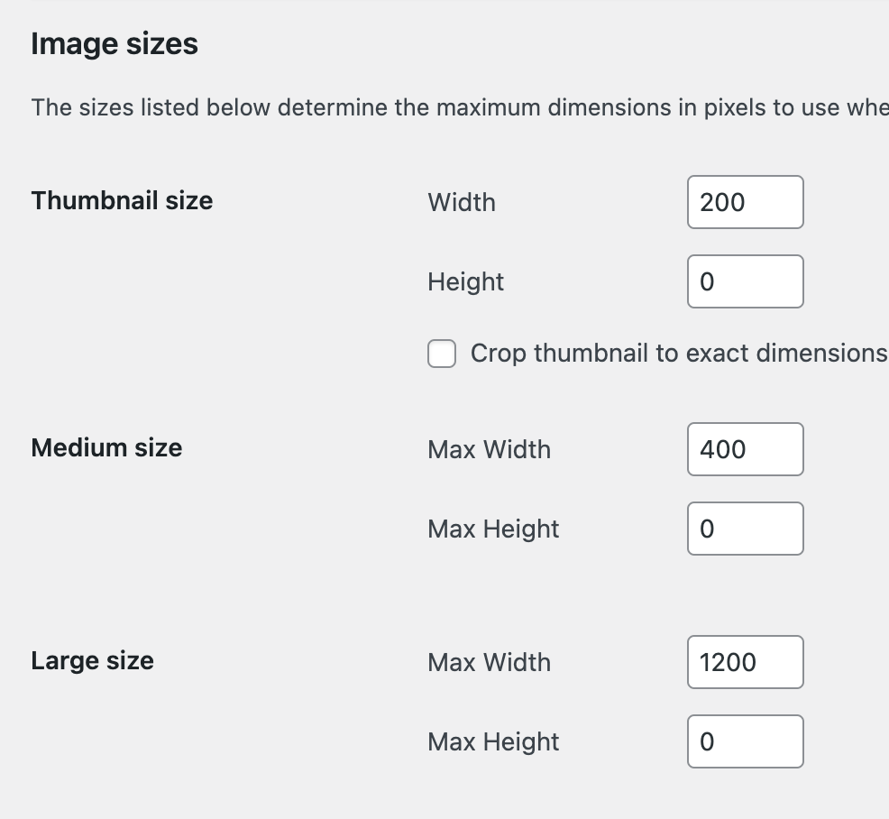Tick the Crop thumbnail to exact dimensions checkbox
The height and width of the screenshot is (819, 889).
point(442,354)
